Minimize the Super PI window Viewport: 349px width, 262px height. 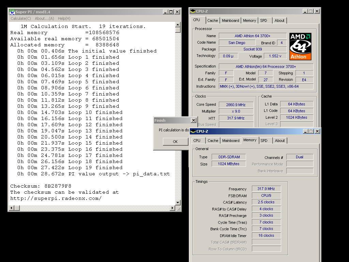point(165,12)
